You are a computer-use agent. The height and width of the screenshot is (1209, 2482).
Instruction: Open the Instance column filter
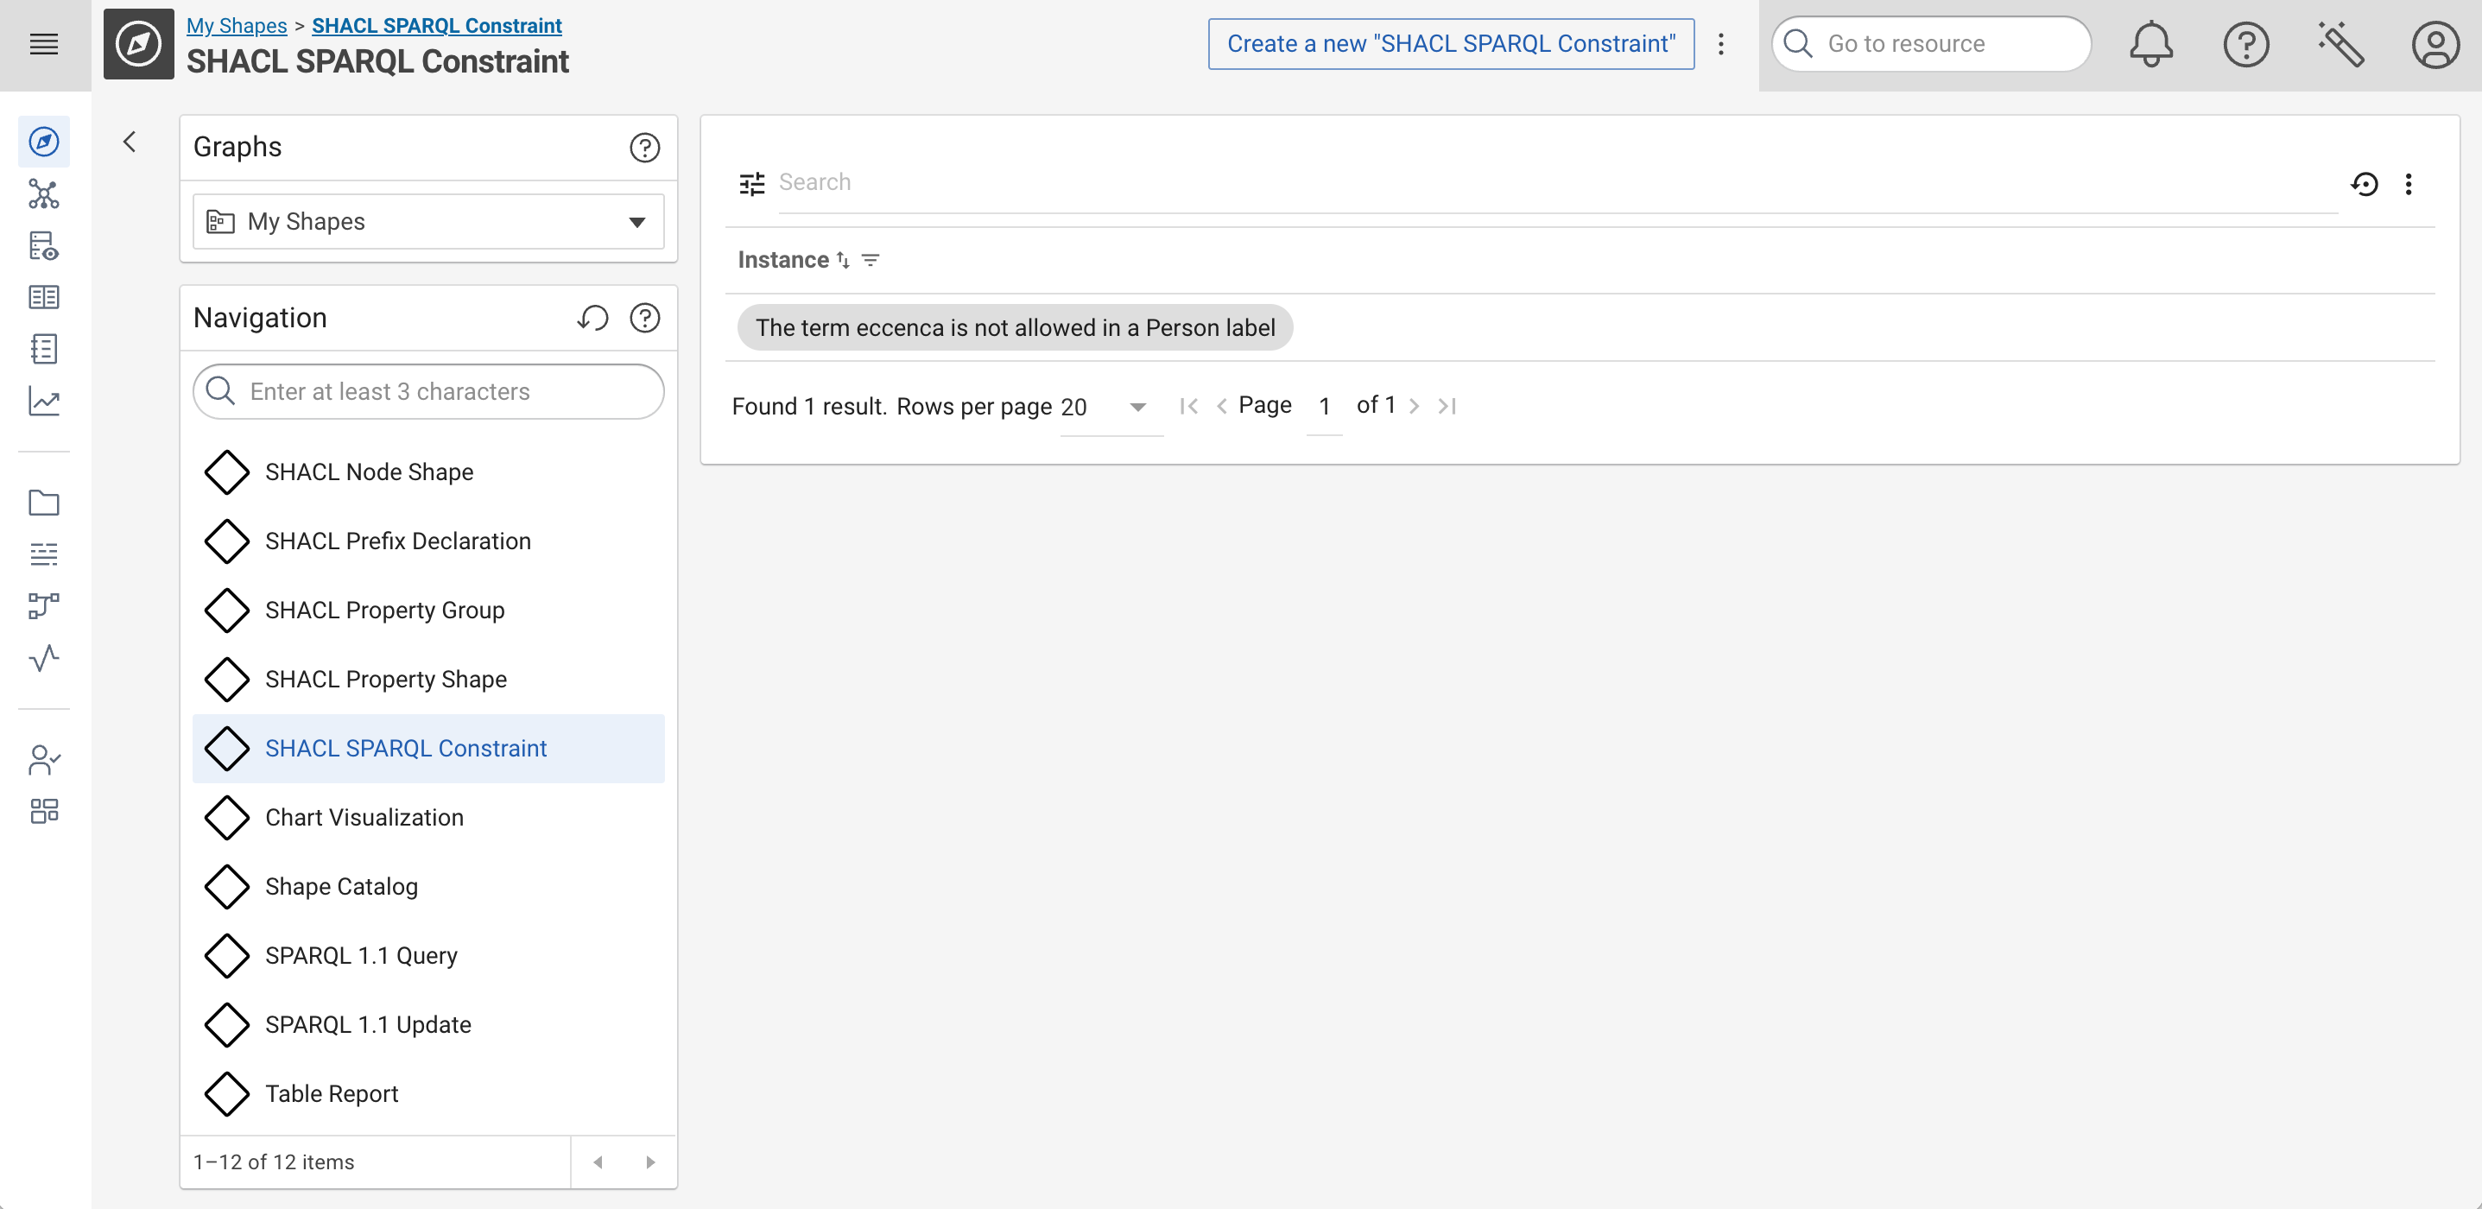pos(871,260)
